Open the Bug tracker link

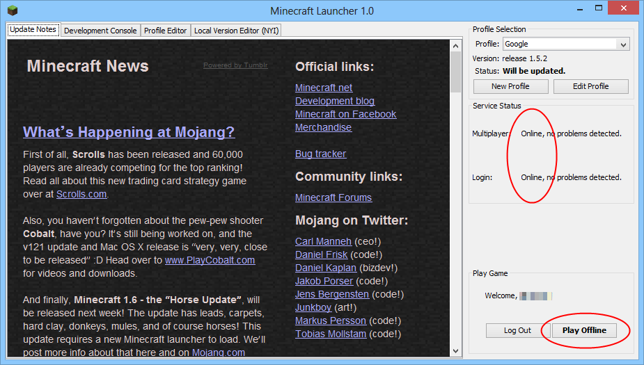point(320,154)
